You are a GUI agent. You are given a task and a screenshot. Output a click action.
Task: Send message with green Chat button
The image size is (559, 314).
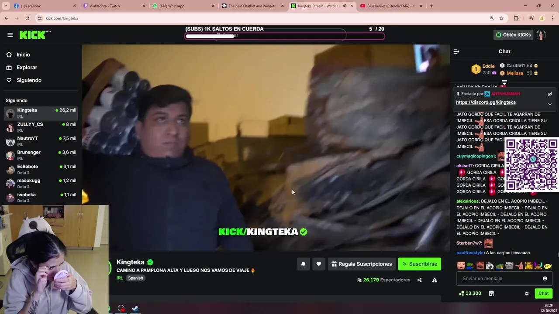point(544,294)
